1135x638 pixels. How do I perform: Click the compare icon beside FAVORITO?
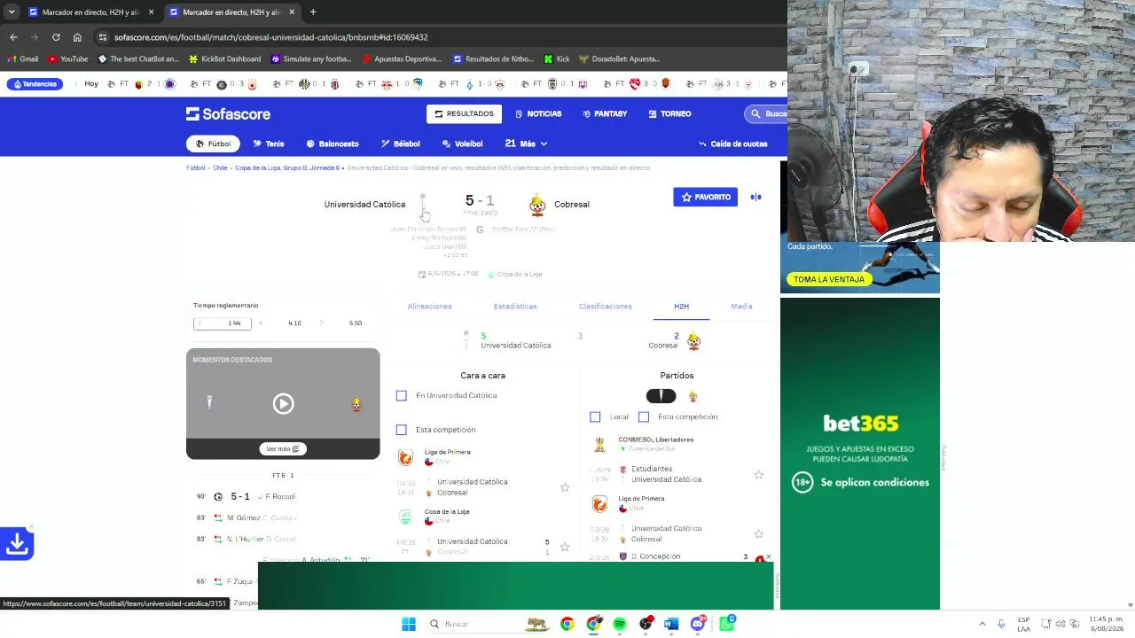(756, 197)
